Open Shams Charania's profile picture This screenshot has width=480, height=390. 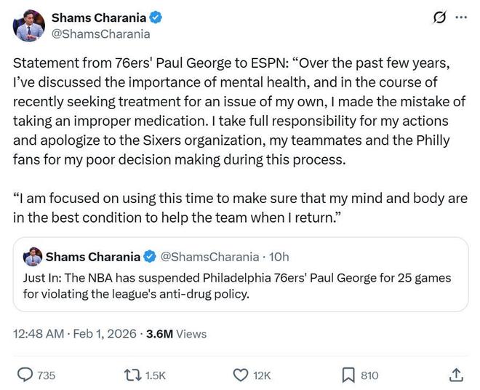click(x=28, y=25)
